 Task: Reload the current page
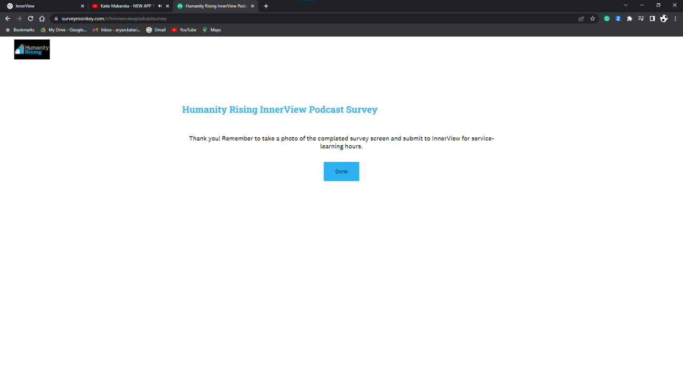pos(30,18)
